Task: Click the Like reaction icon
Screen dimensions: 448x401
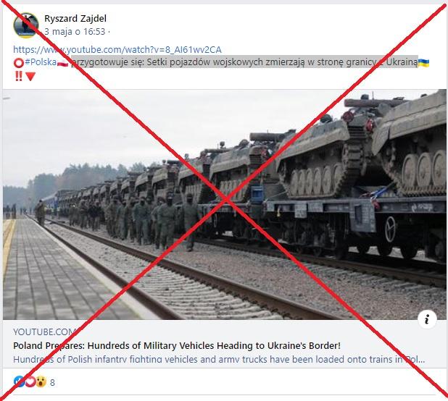Action: point(19,381)
